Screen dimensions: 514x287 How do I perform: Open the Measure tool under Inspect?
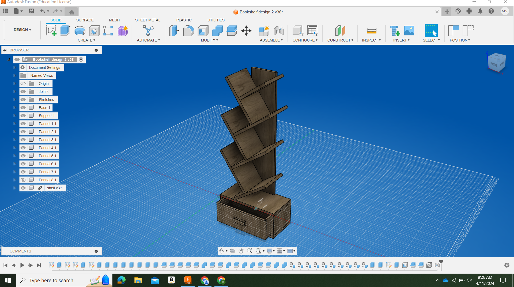371,31
